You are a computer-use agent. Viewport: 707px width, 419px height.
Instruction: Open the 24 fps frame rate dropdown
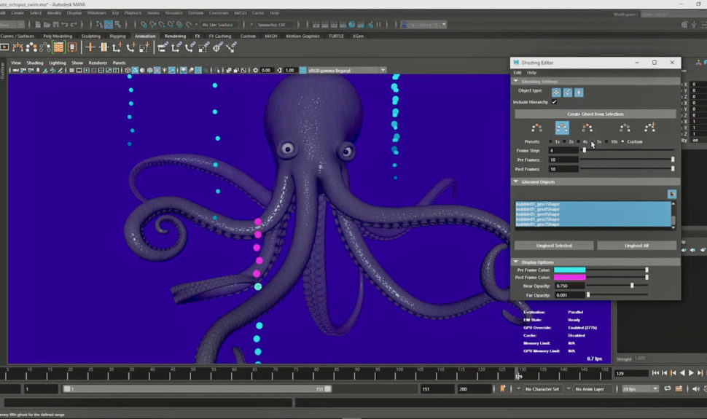tap(637, 389)
